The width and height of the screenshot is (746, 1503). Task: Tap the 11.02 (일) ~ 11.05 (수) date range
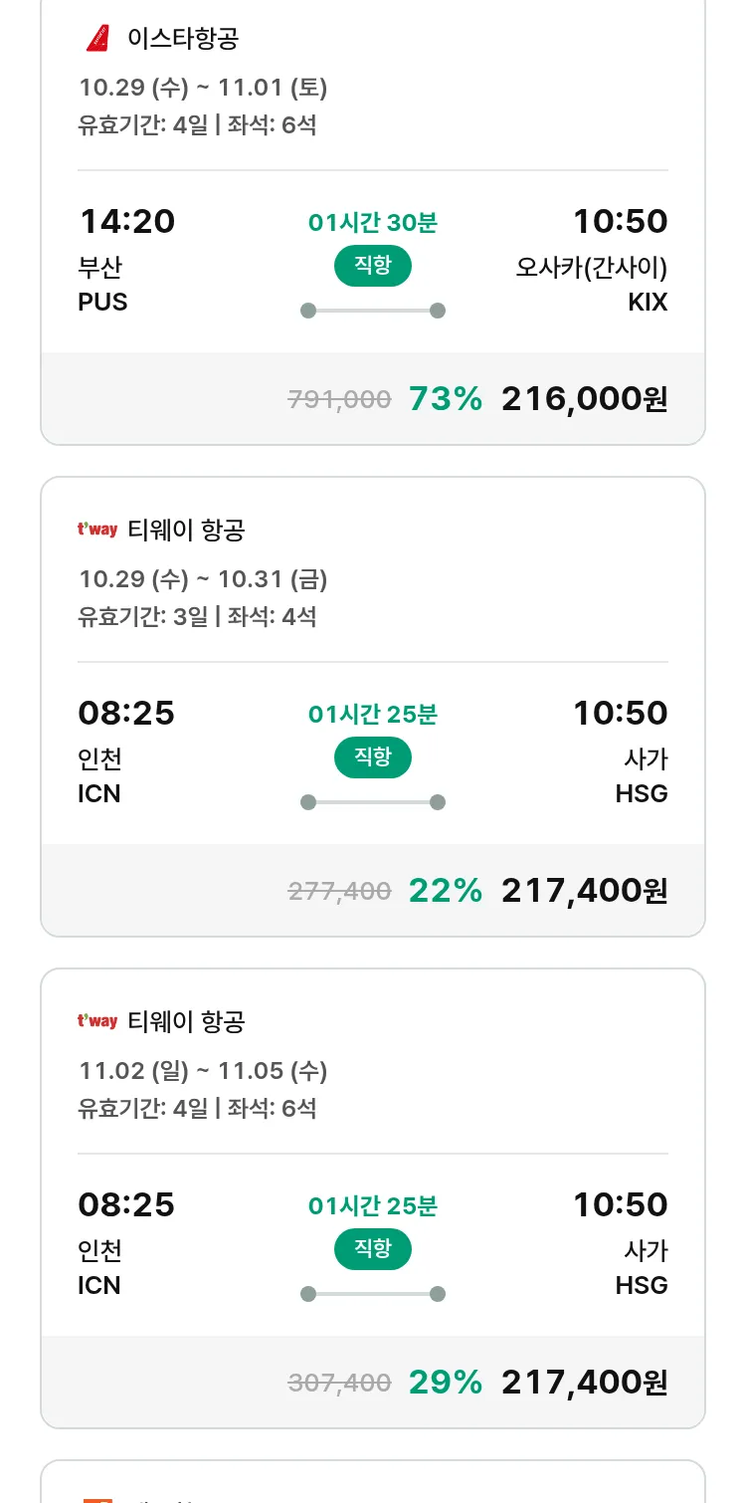(x=203, y=1071)
